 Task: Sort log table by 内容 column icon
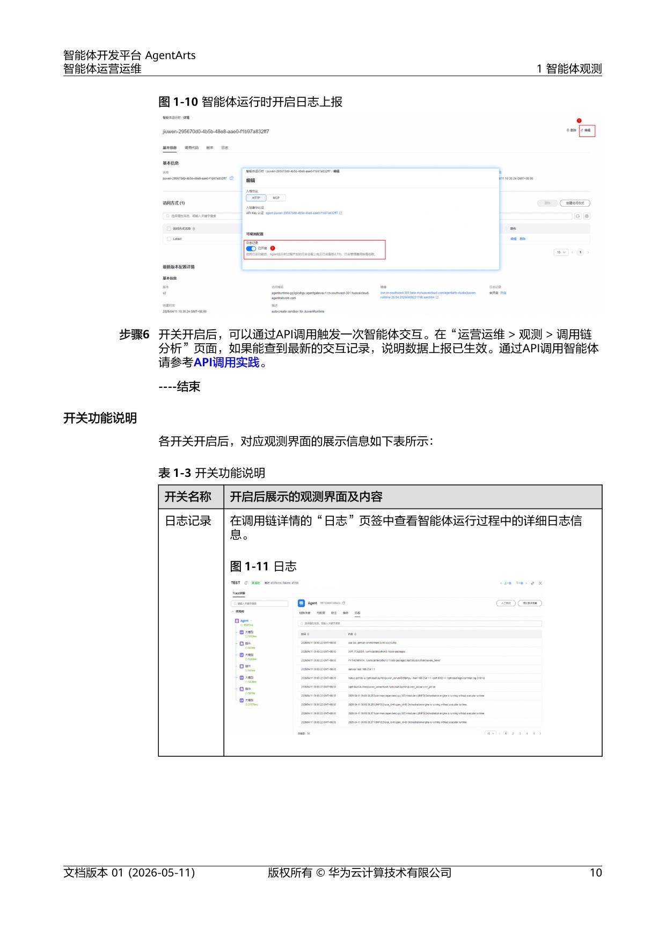pos(355,634)
